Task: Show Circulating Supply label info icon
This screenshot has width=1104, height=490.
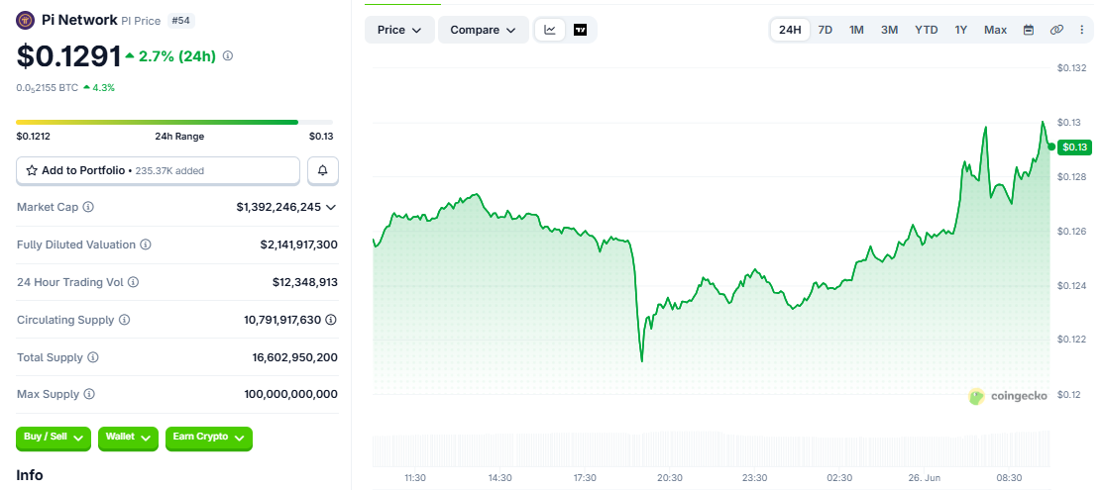Action: click(x=124, y=320)
